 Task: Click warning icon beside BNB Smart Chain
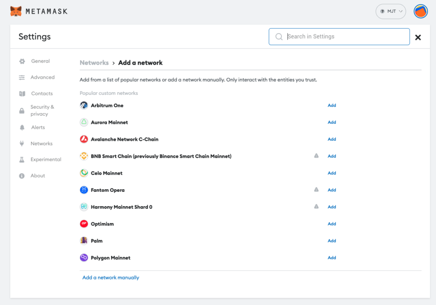pos(316,156)
